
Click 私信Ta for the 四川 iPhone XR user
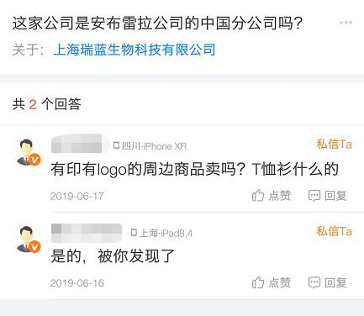[334, 144]
